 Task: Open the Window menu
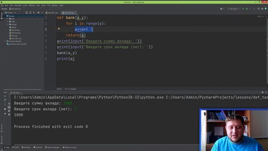55,5
